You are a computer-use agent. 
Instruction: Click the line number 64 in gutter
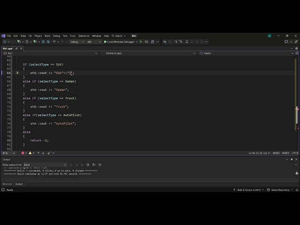point(9,73)
